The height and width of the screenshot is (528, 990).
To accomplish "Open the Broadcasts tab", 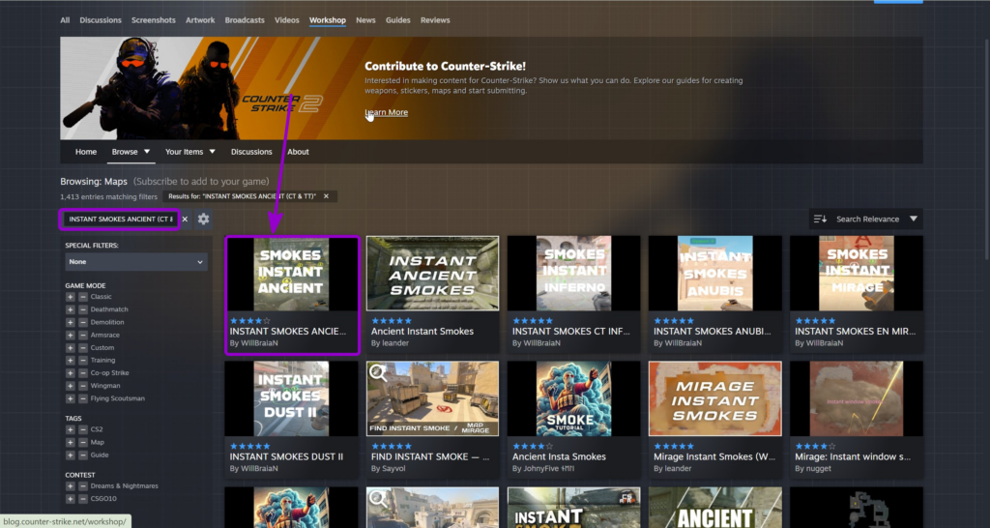I will (x=245, y=20).
